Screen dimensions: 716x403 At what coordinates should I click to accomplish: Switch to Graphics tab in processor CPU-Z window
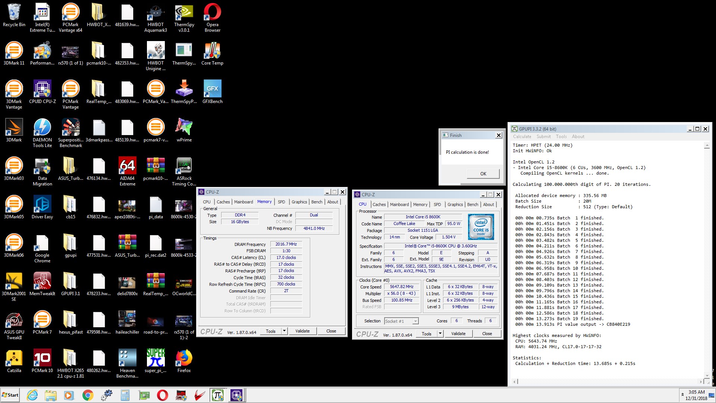click(455, 204)
